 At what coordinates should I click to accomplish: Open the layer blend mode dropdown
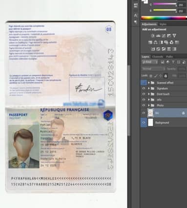(x=153, y=69)
